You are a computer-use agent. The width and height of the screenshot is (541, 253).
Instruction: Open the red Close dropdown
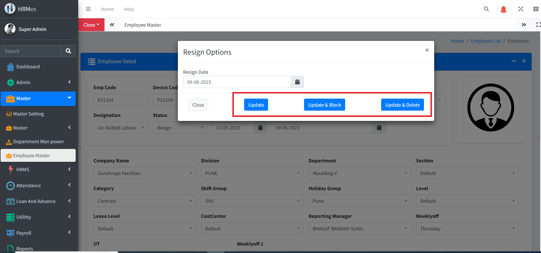(91, 25)
